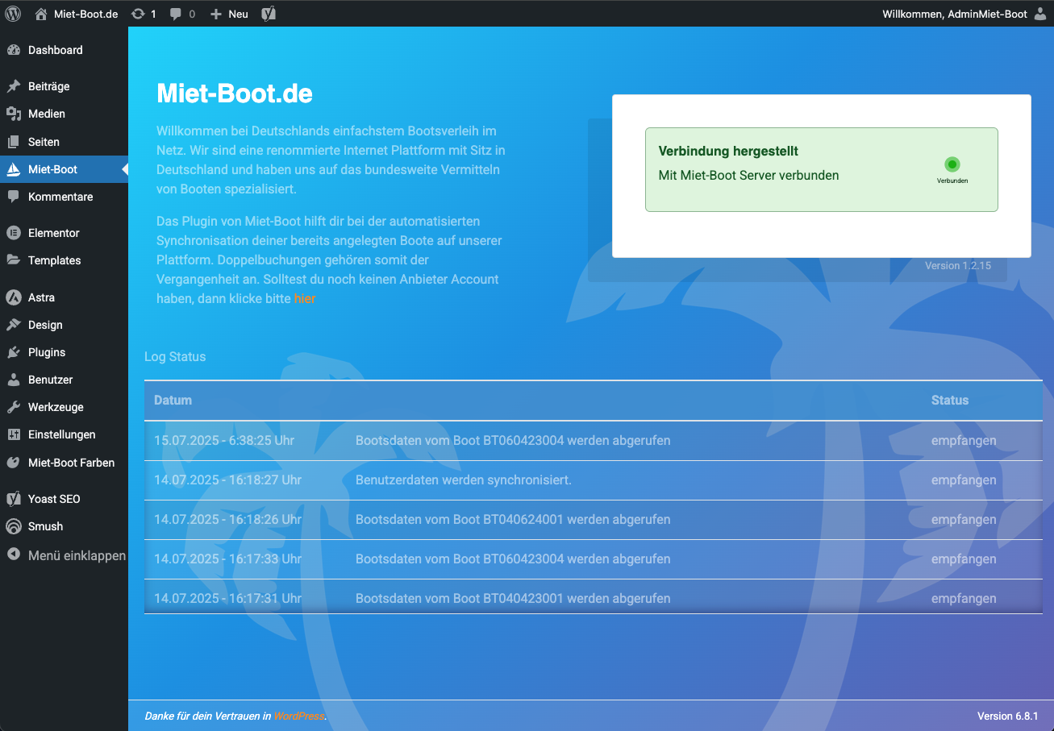Open the Neu add-content dropdown

229,14
